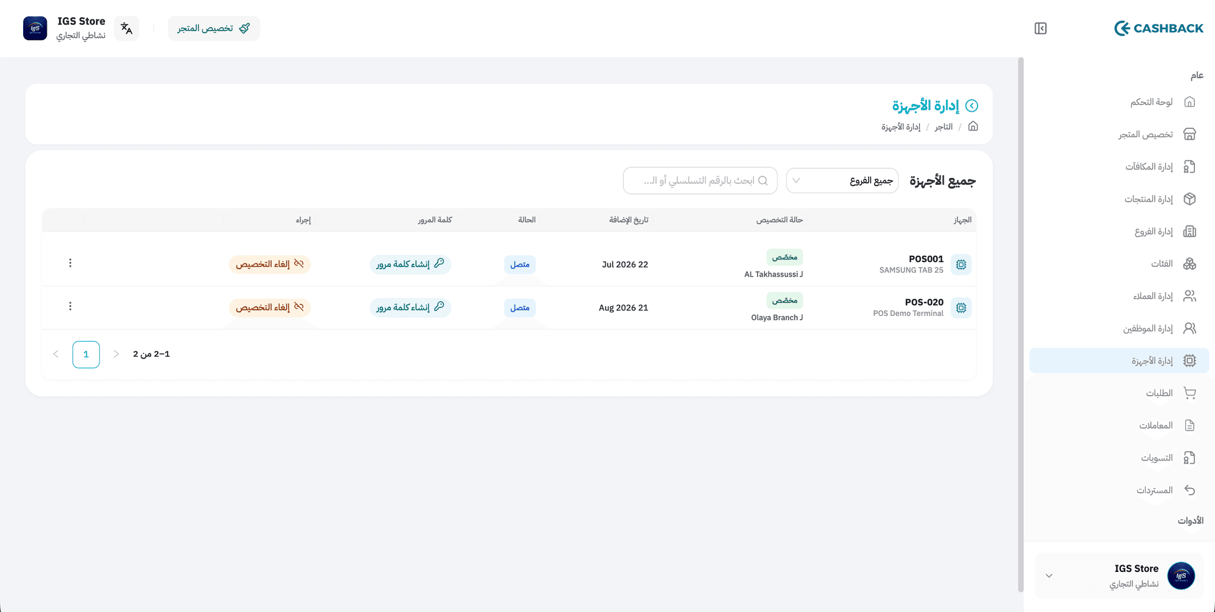Image resolution: width=1215 pixels, height=612 pixels.
Task: Click إلغاء التخصيص for POS-020
Action: click(270, 308)
